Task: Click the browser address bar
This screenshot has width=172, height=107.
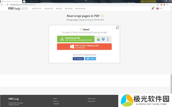Action: pyautogui.click(x=81, y=5)
